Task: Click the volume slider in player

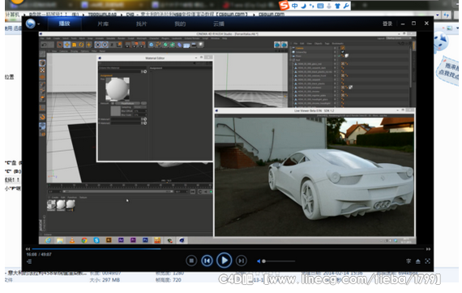Action: point(279,261)
